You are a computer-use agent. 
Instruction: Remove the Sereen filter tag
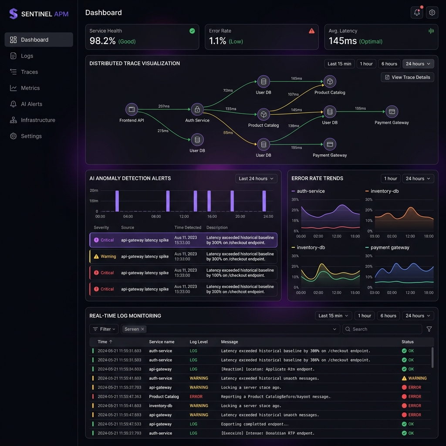143,329
